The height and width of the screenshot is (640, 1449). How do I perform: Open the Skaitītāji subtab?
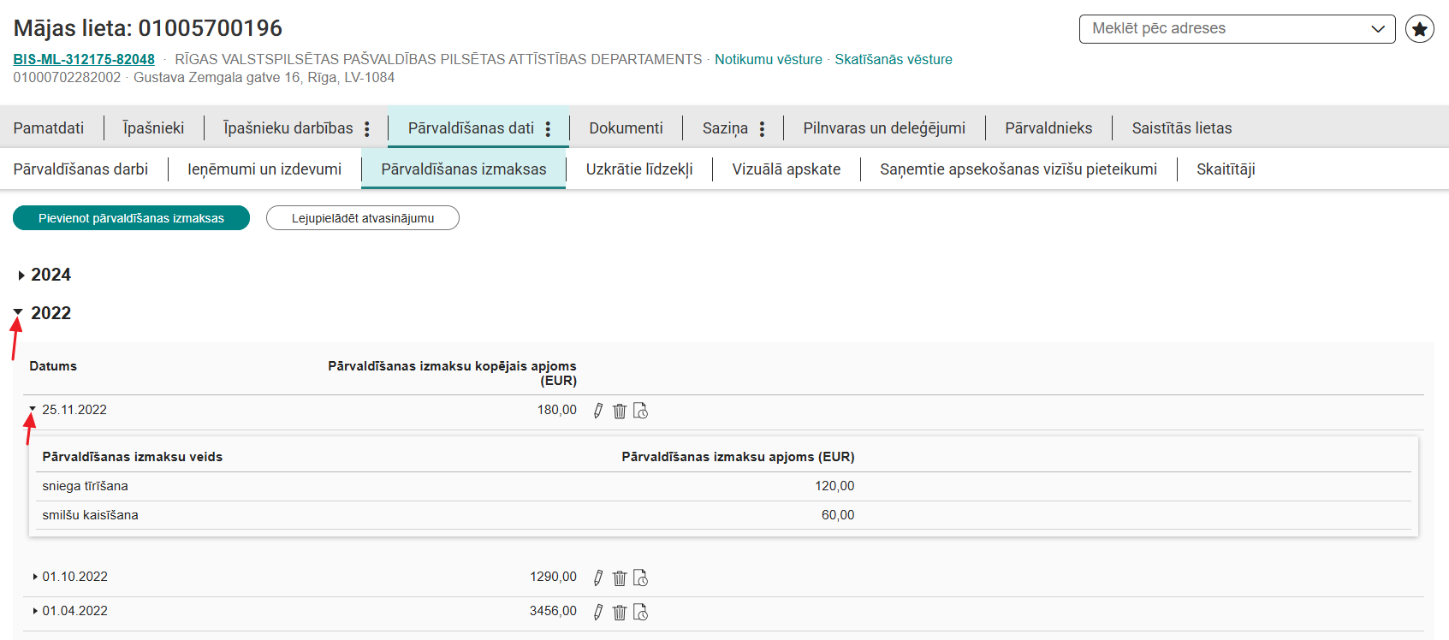[1226, 169]
